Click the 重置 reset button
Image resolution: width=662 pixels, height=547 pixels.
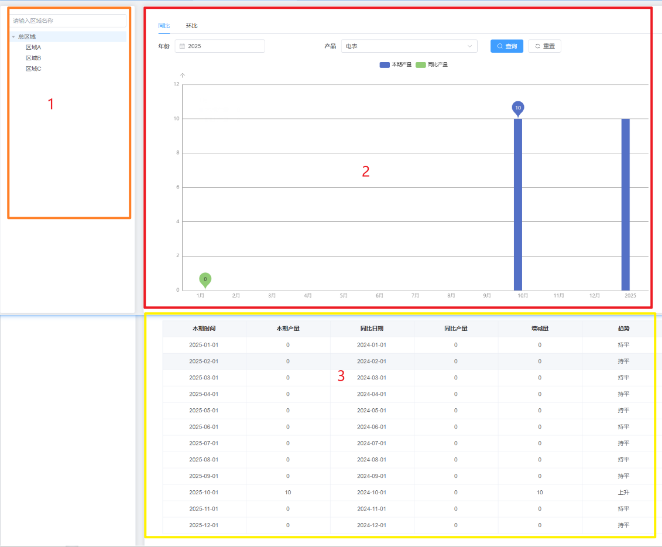[x=544, y=46]
